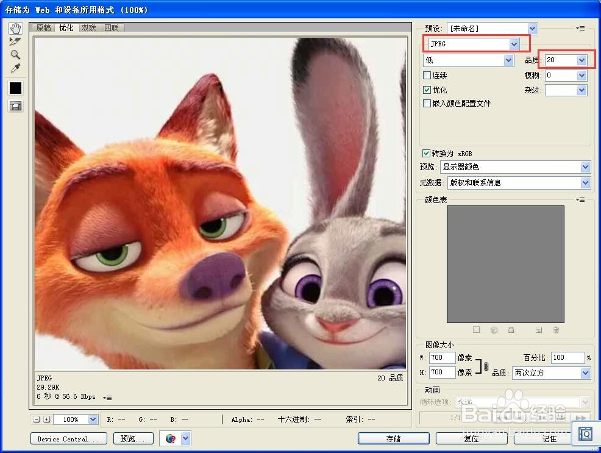The height and width of the screenshot is (453, 601).
Task: Click the screenshot tool icon at bottom right
Action: tap(585, 434)
